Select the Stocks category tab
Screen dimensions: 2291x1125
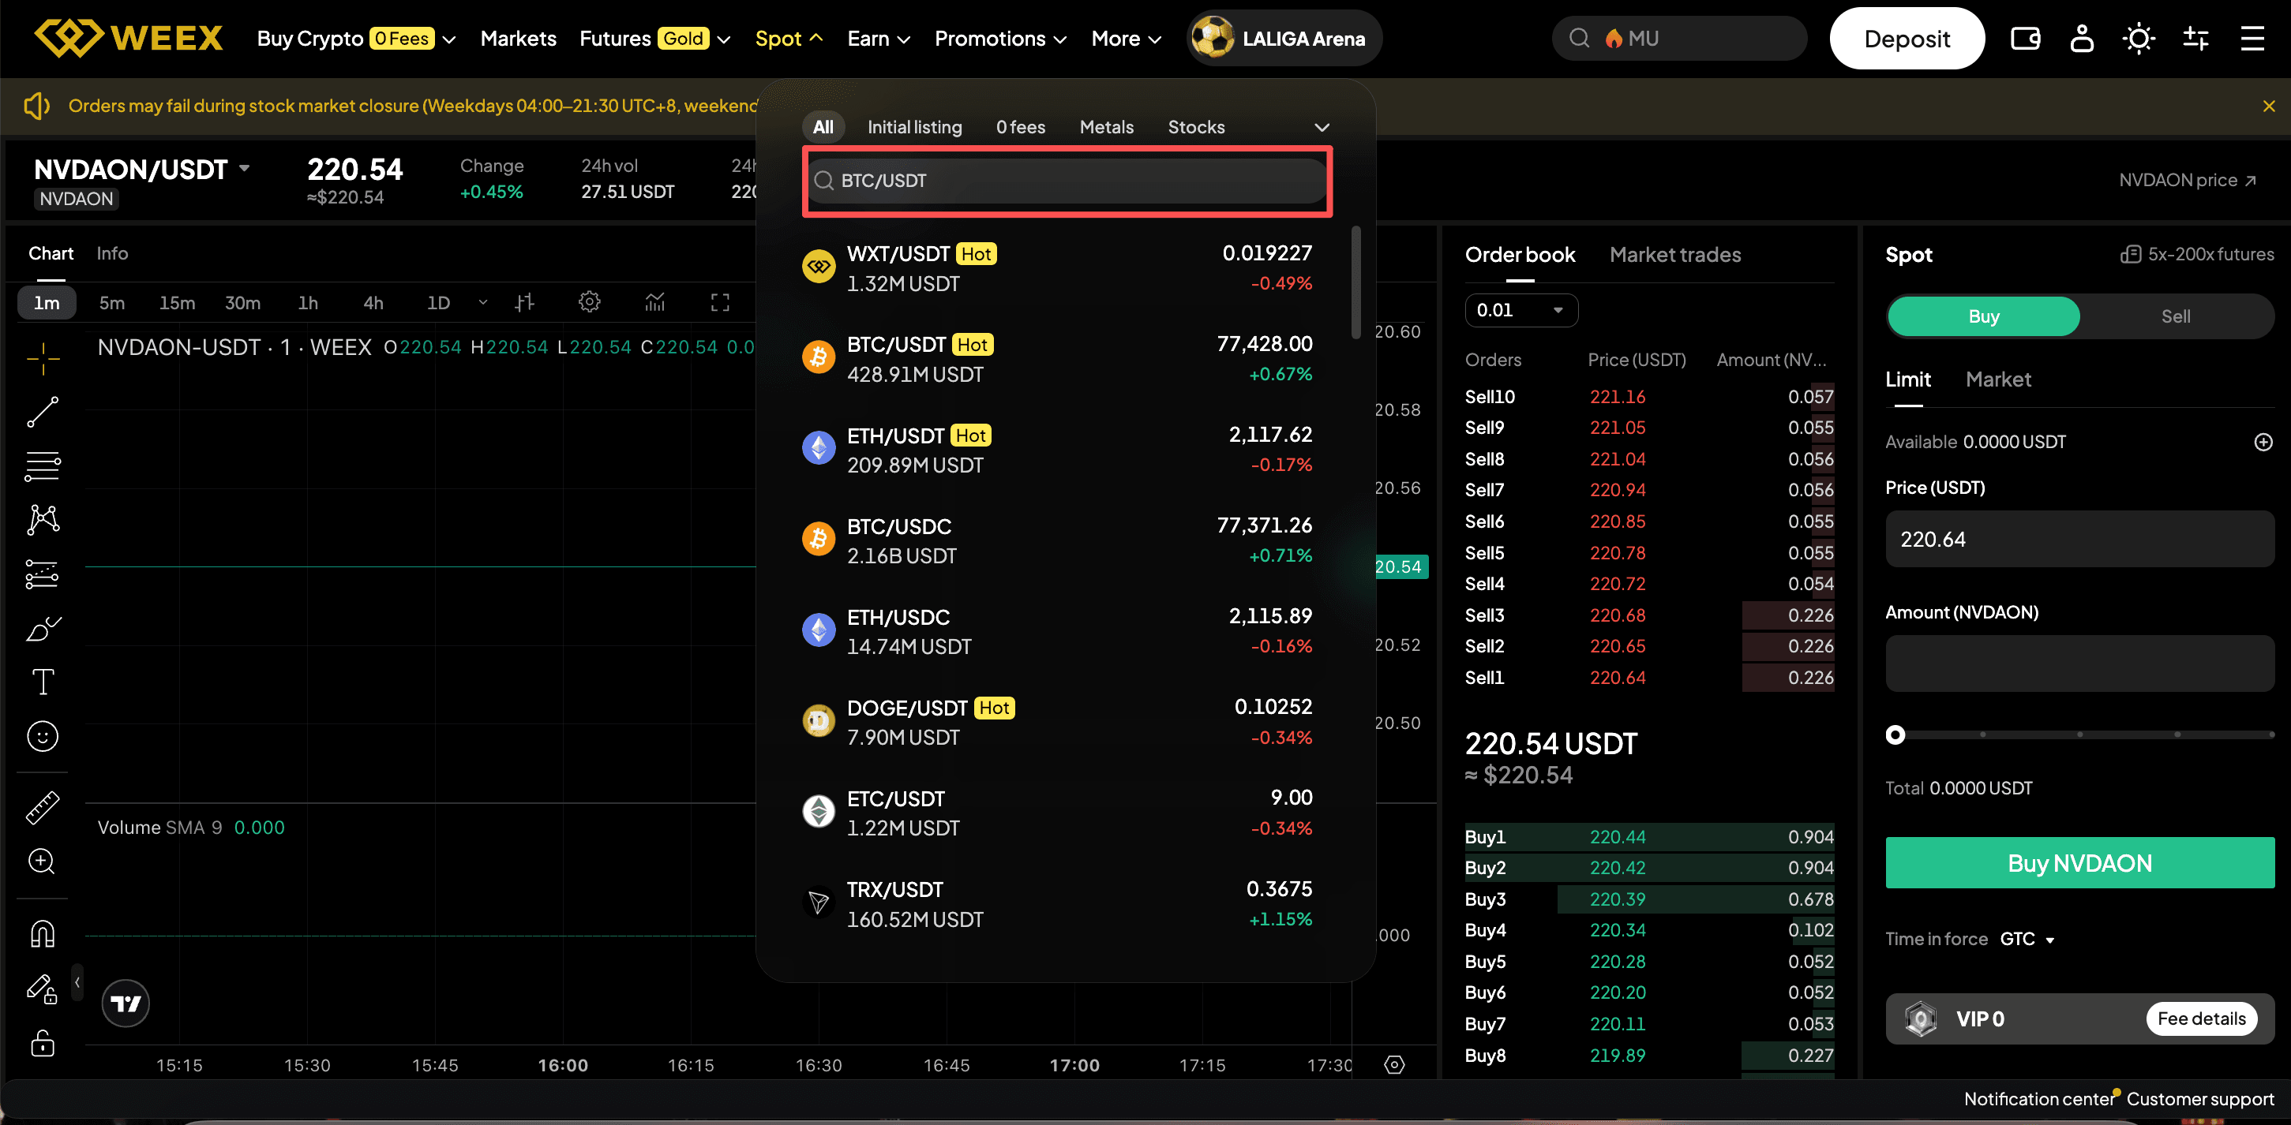(x=1195, y=127)
